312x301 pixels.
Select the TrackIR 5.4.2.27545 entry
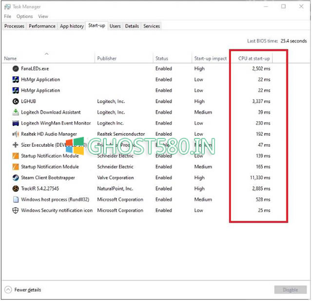click(40, 189)
